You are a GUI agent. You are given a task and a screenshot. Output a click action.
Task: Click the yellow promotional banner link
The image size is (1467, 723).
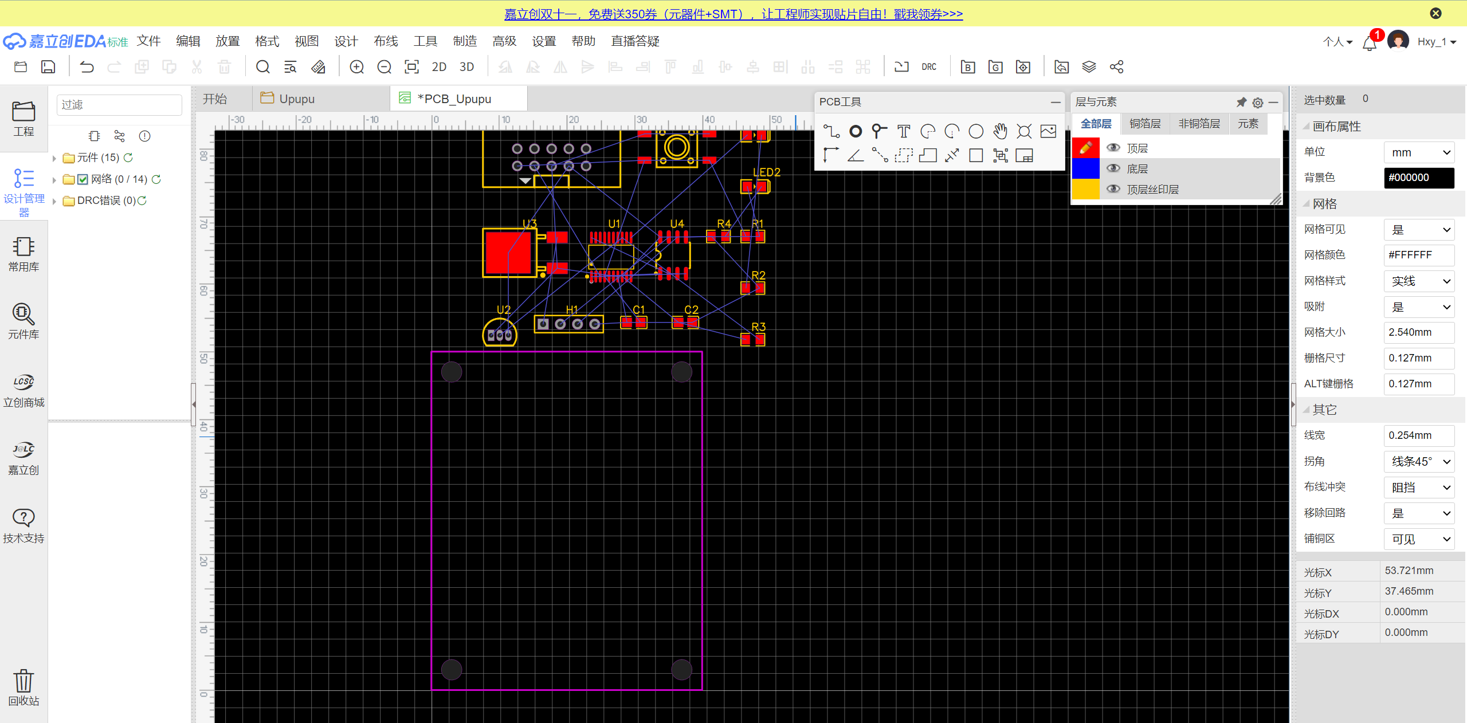[x=733, y=14]
